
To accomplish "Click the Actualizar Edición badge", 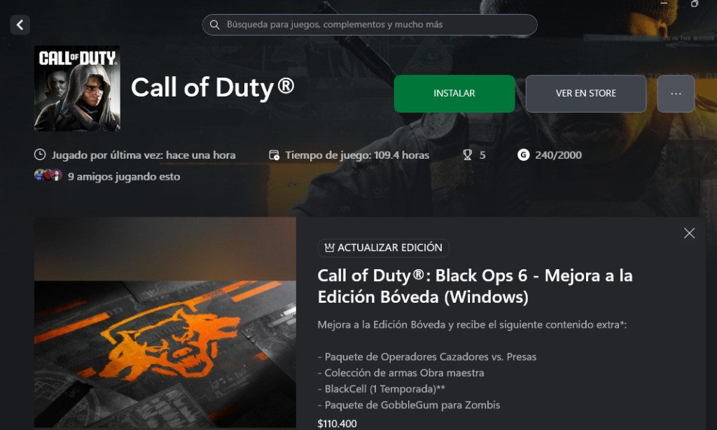I will [383, 248].
